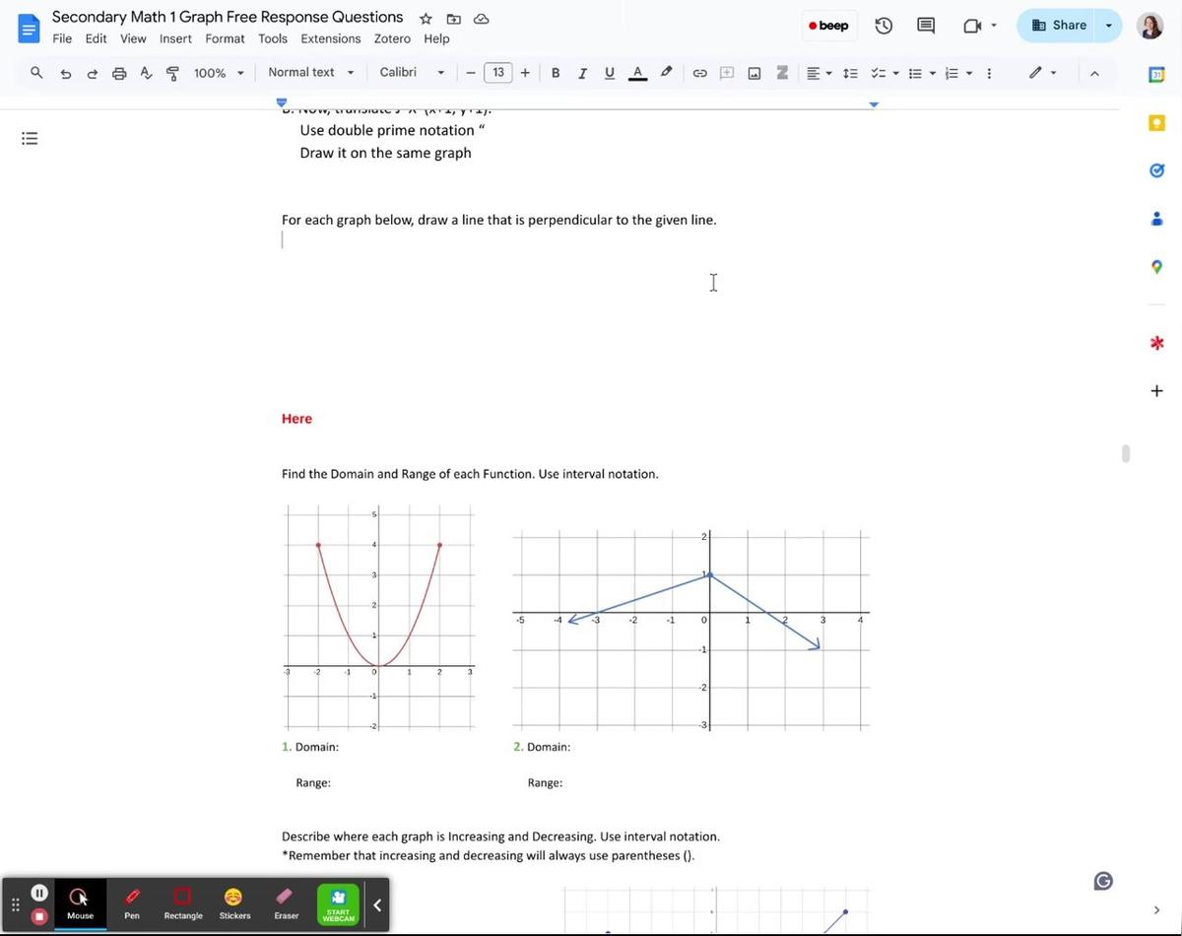Image resolution: width=1182 pixels, height=936 pixels.
Task: Open Google Calendar in the side panel
Action: 1156,74
